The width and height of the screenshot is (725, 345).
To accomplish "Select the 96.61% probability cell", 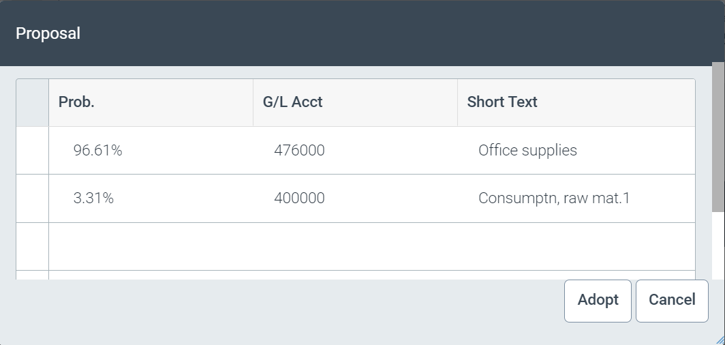I will click(x=98, y=151).
